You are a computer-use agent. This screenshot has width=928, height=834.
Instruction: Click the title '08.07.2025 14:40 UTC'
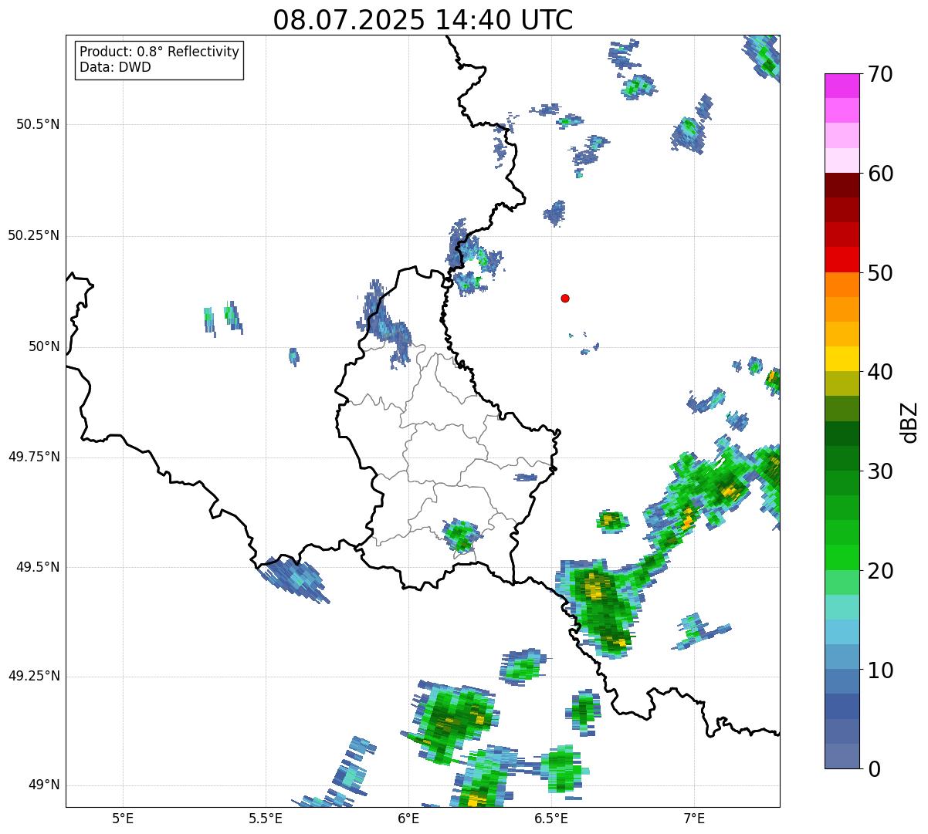pyautogui.click(x=423, y=20)
